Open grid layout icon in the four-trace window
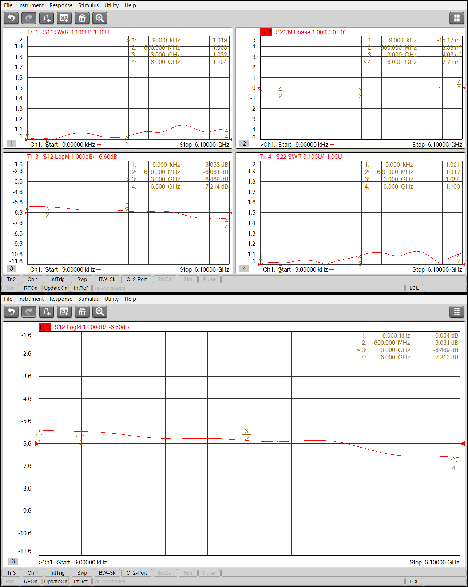 (457, 18)
